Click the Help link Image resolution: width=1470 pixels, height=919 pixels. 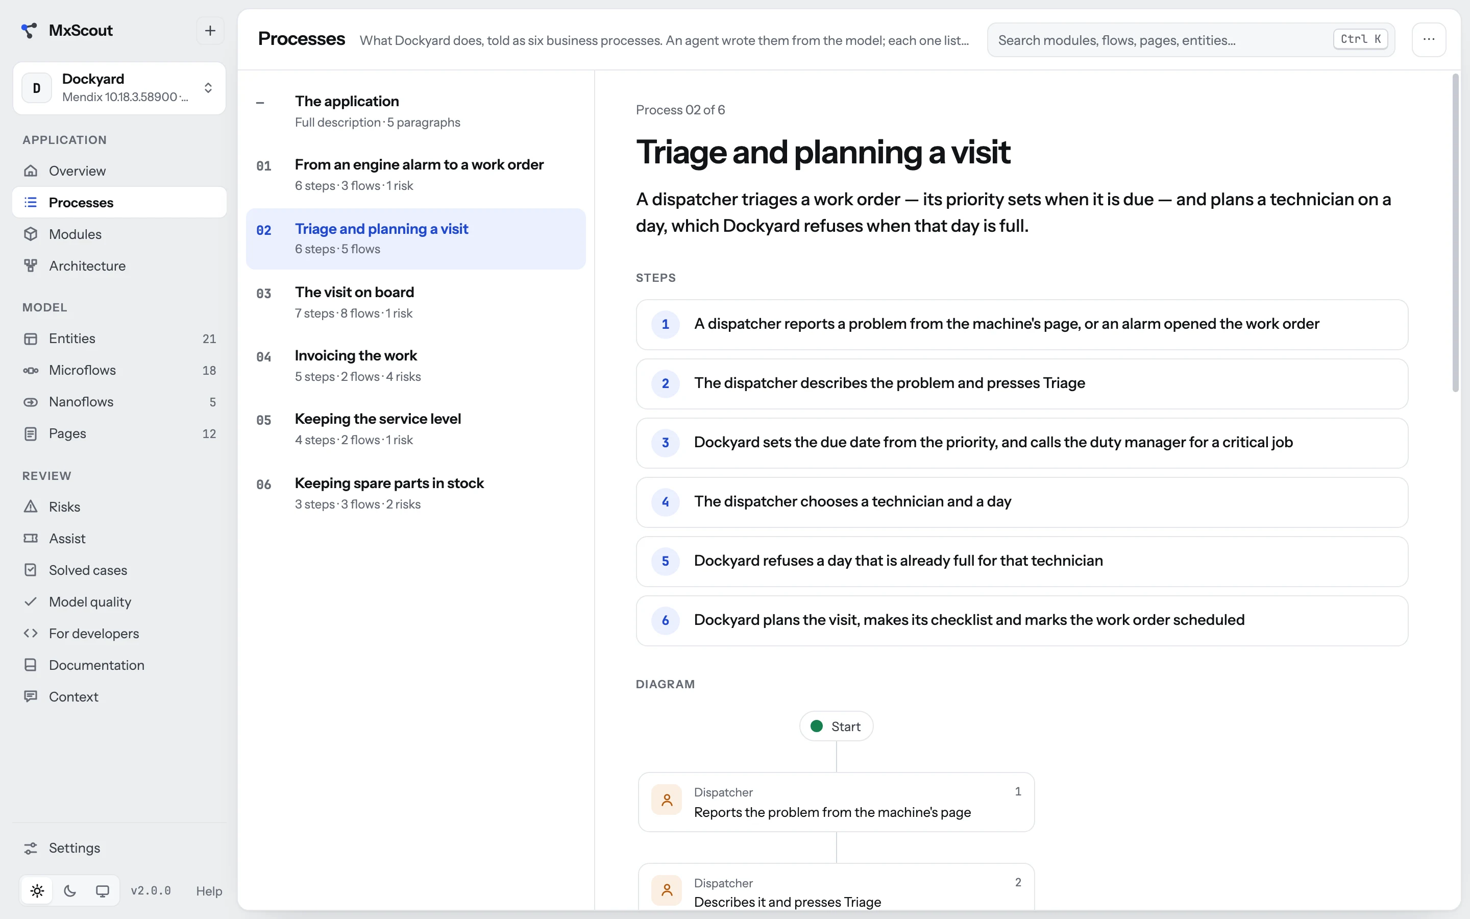coord(209,891)
